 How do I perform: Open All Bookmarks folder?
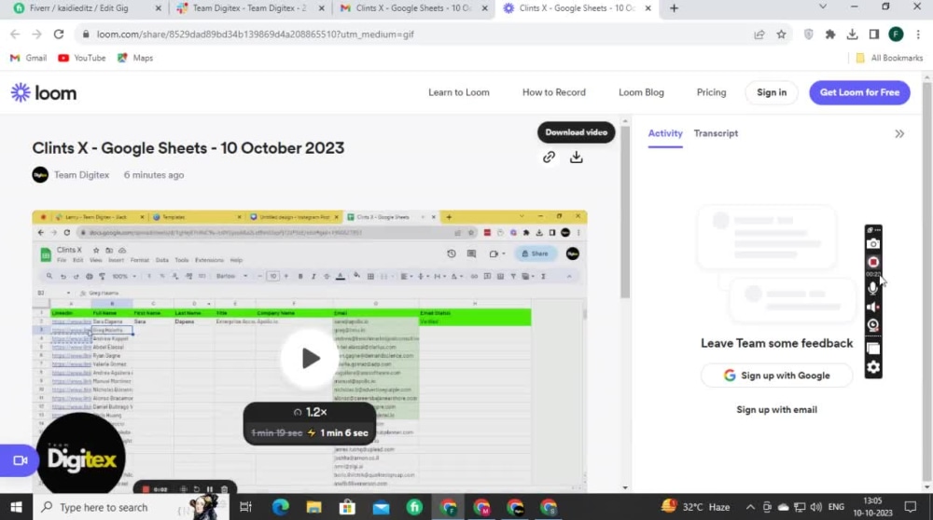889,58
